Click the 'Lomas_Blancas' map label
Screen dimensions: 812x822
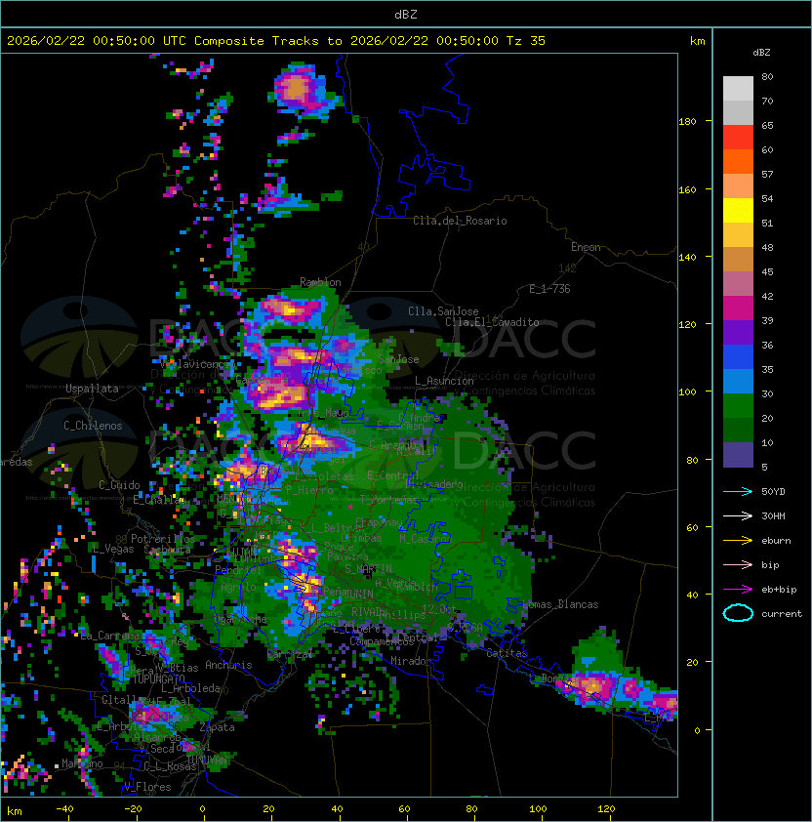click(x=560, y=604)
